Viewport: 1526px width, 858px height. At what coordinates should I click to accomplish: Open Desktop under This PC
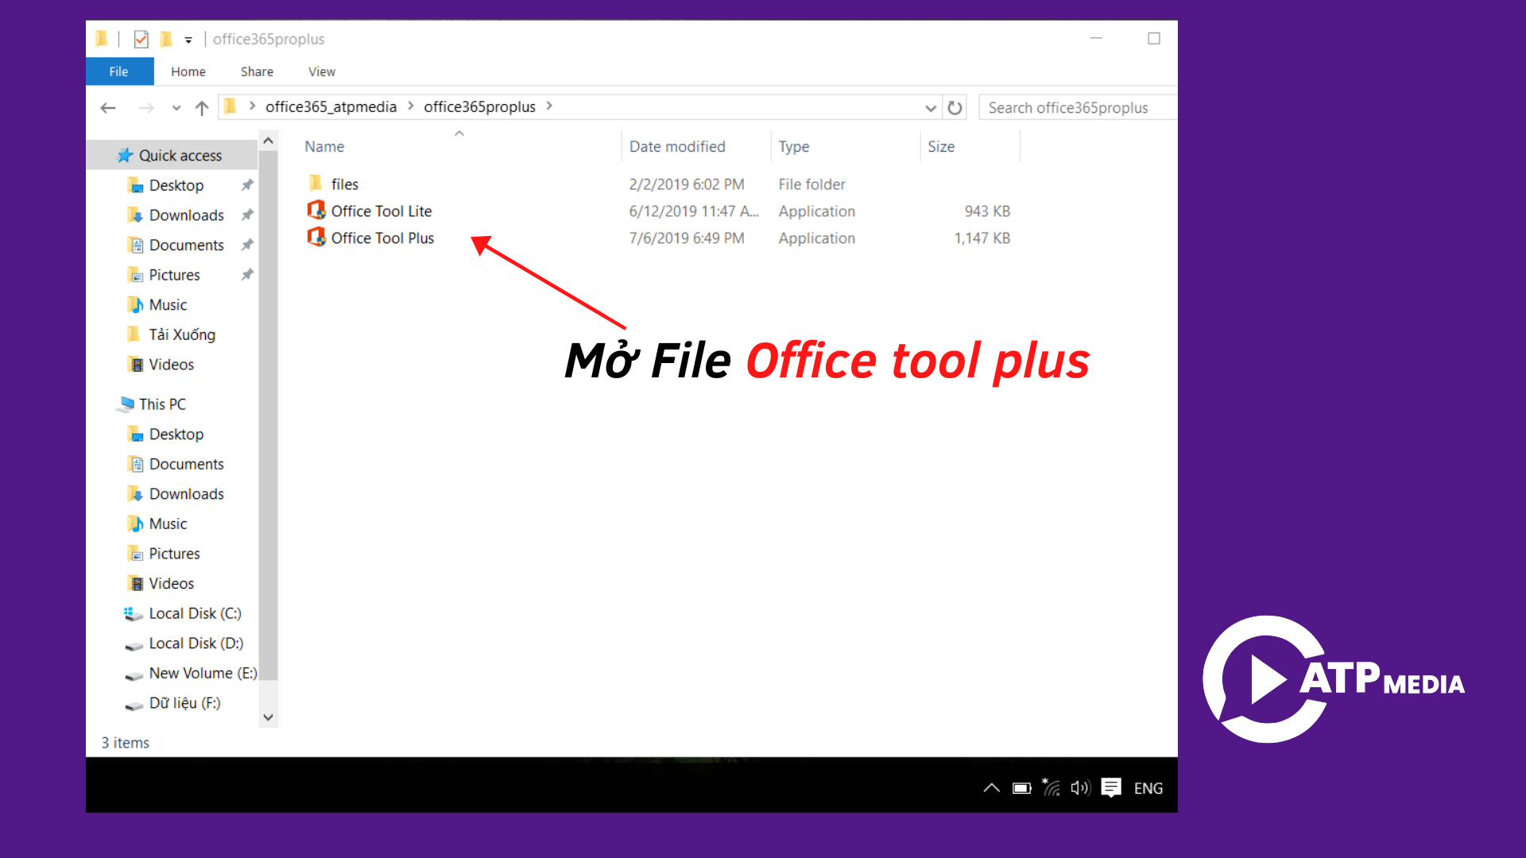(176, 435)
